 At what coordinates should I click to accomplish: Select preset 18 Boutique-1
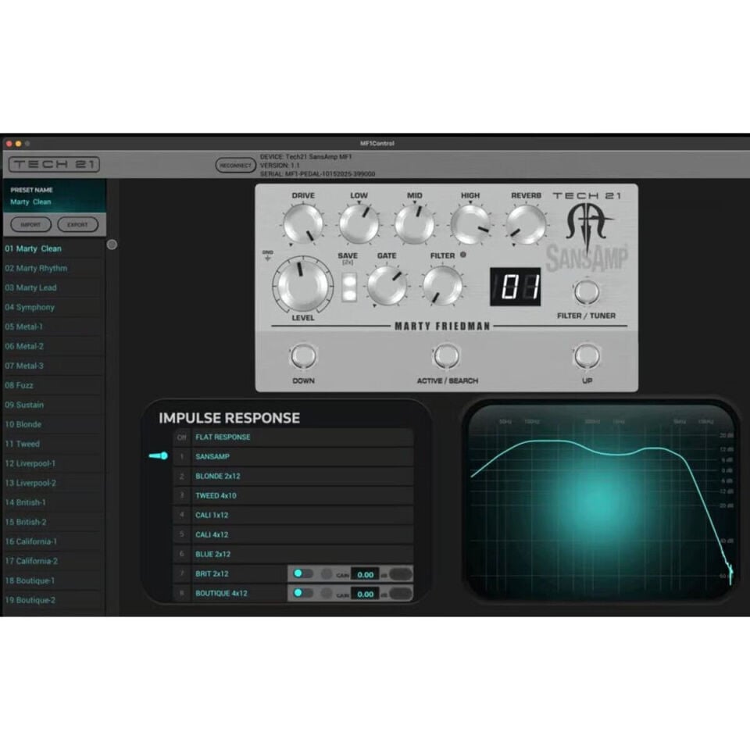[x=53, y=580]
